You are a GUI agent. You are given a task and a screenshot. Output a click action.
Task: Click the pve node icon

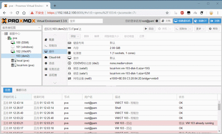pyautogui.click(x=10, y=38)
